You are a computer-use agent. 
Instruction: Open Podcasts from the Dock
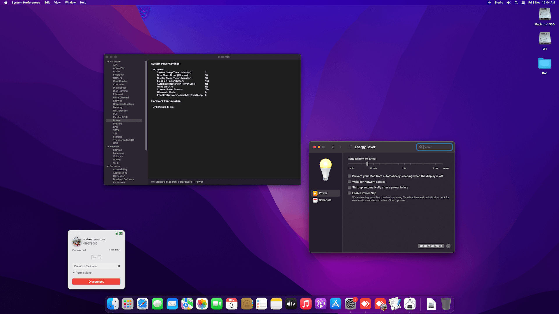[x=321, y=304]
